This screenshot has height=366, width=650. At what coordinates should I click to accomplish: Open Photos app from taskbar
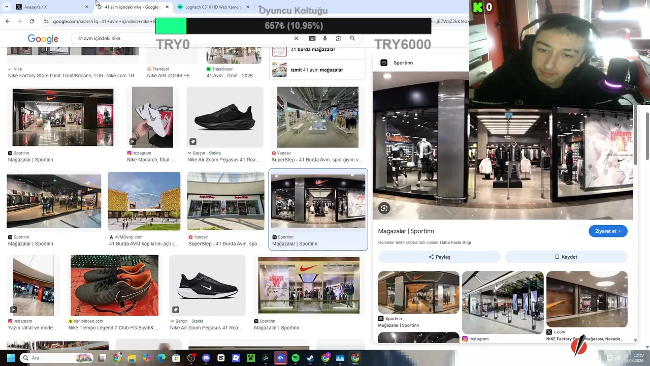340,358
